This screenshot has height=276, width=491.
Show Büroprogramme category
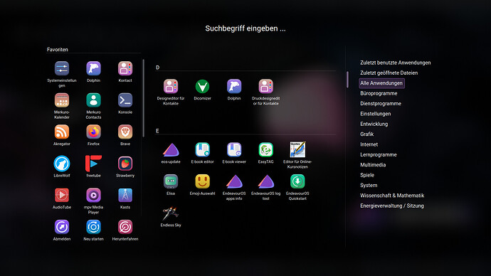379,93
